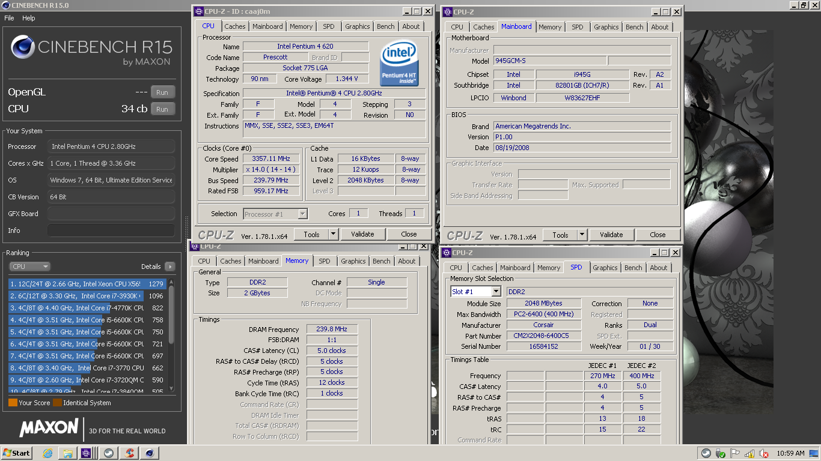Click the ranking list scroll-up arrow
The height and width of the screenshot is (461, 821).
[171, 282]
